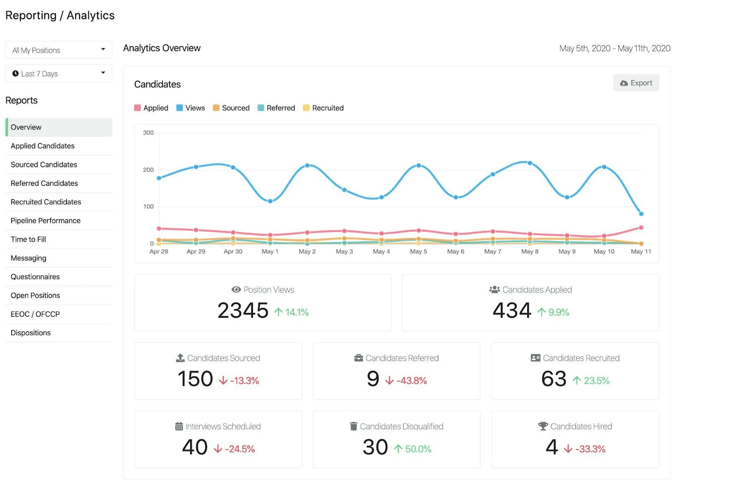Open the Referred Candidates report
Image resolution: width=733 pixels, height=488 pixels.
coord(59,184)
